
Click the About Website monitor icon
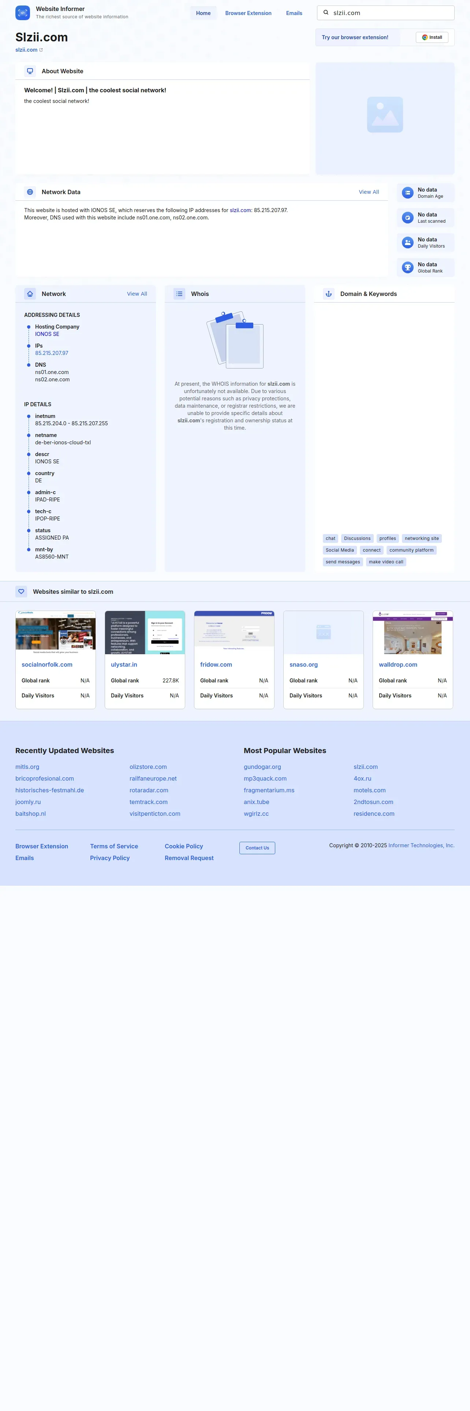(x=30, y=71)
